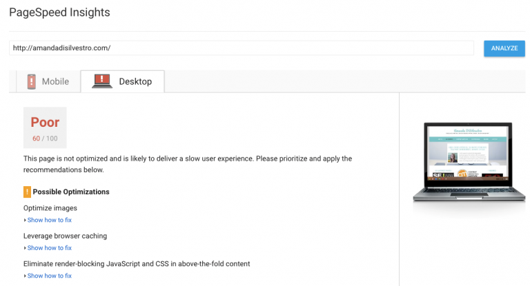Focus the URL input containing amandadisilvestro.com
This screenshot has height=286, width=530.
tap(241, 48)
